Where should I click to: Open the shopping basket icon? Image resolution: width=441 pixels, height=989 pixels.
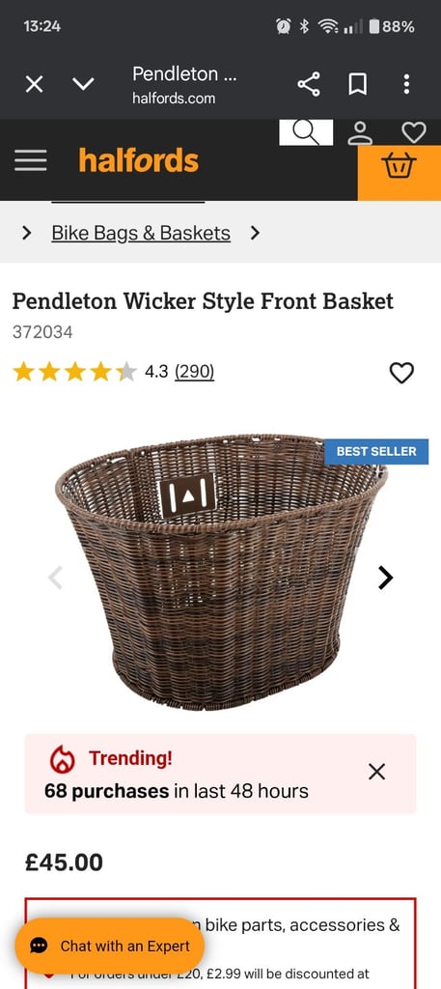(x=399, y=166)
